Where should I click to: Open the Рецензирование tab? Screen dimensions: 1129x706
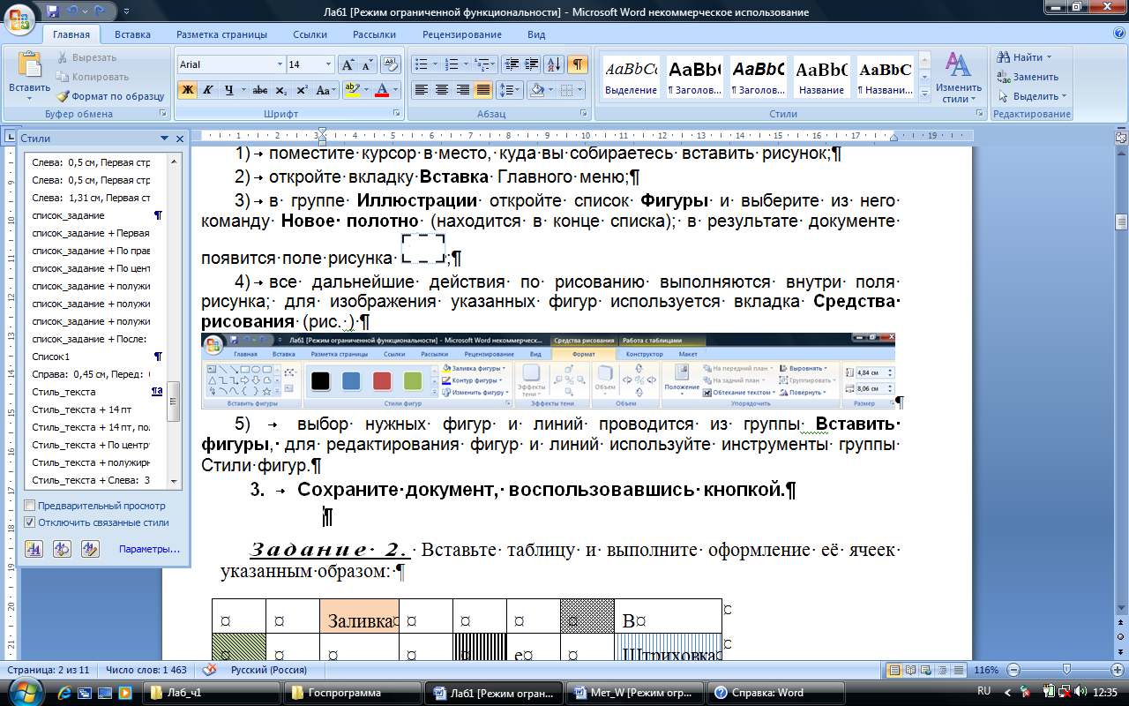pos(462,34)
